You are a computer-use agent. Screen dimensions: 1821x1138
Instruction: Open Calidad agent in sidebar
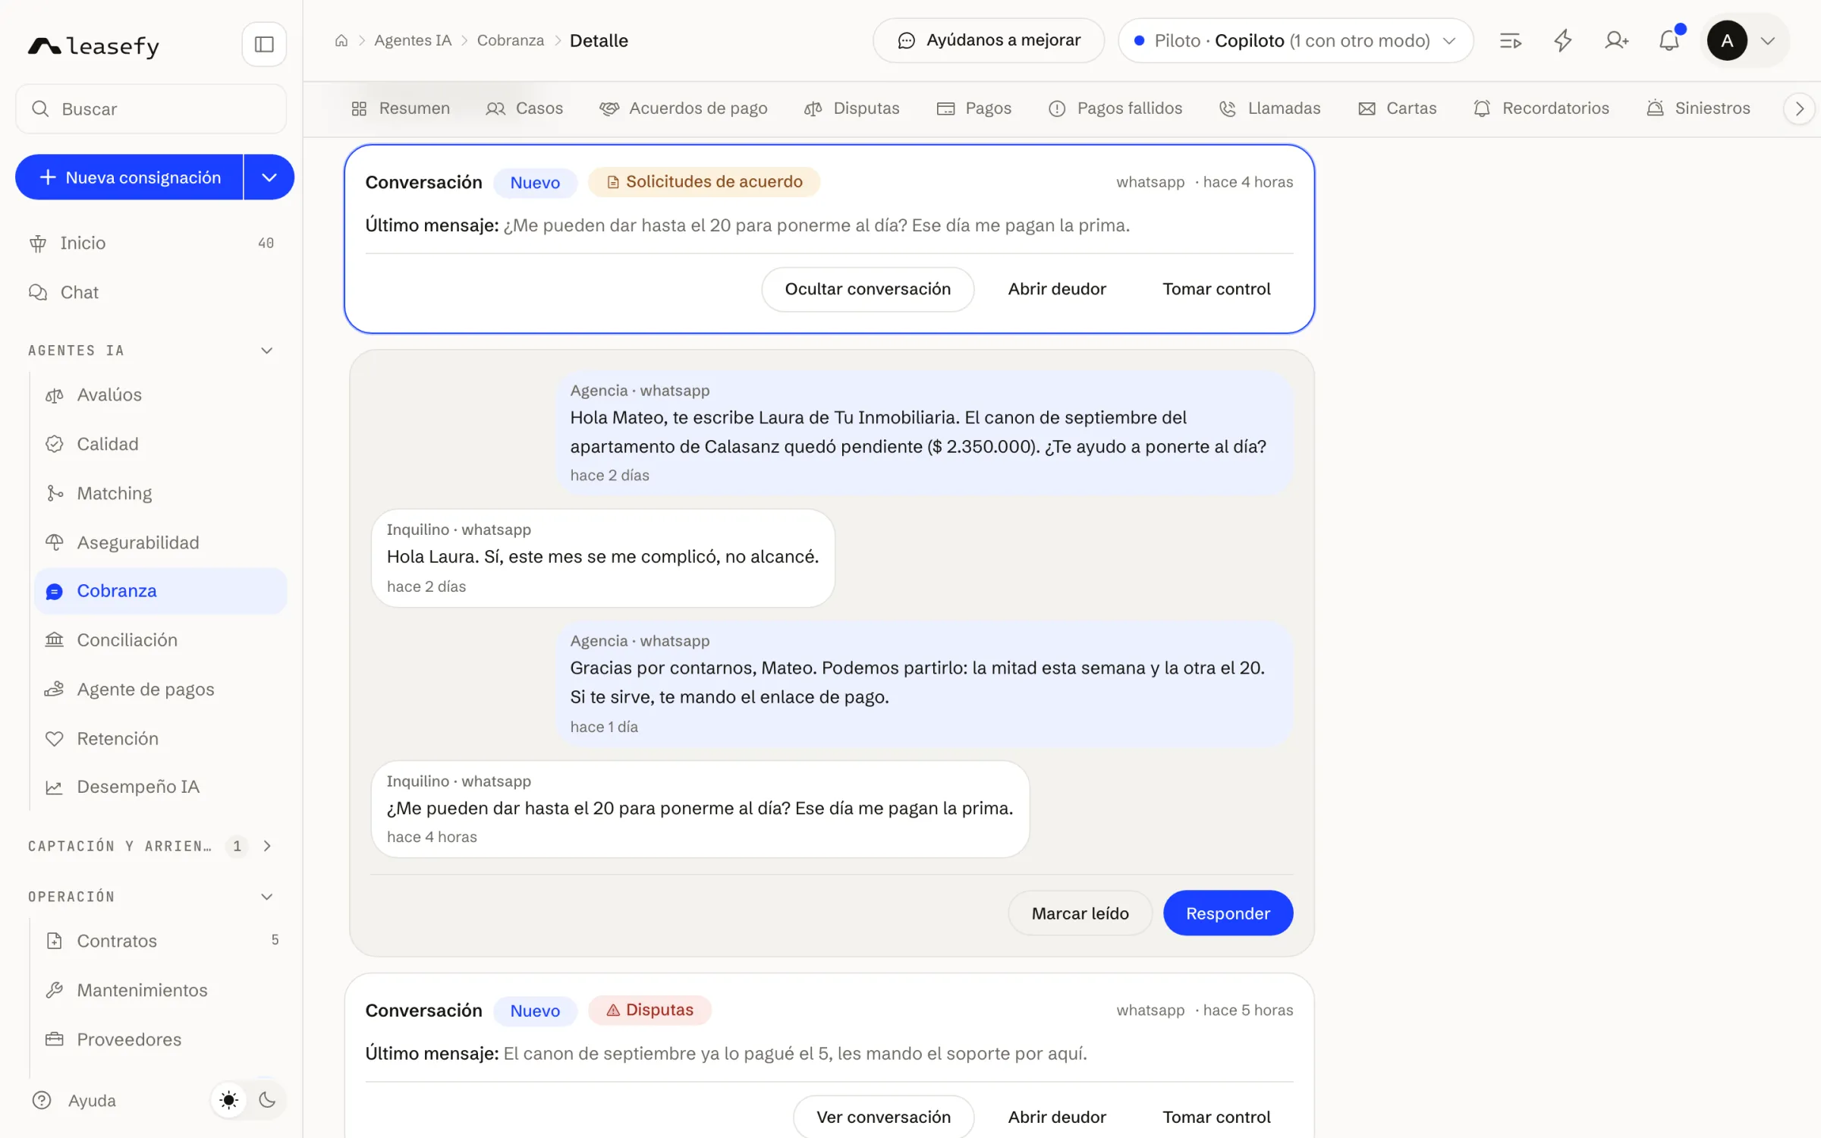pos(159,444)
